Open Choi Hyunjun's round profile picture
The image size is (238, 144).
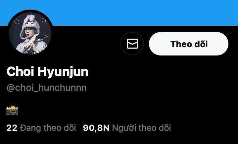coord(30,33)
